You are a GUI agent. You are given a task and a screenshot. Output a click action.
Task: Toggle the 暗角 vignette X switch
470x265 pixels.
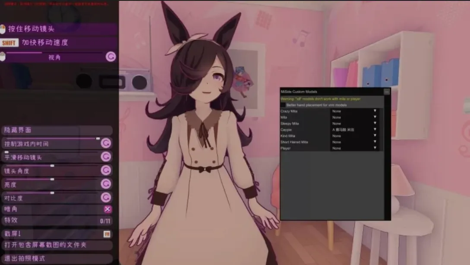tap(107, 209)
